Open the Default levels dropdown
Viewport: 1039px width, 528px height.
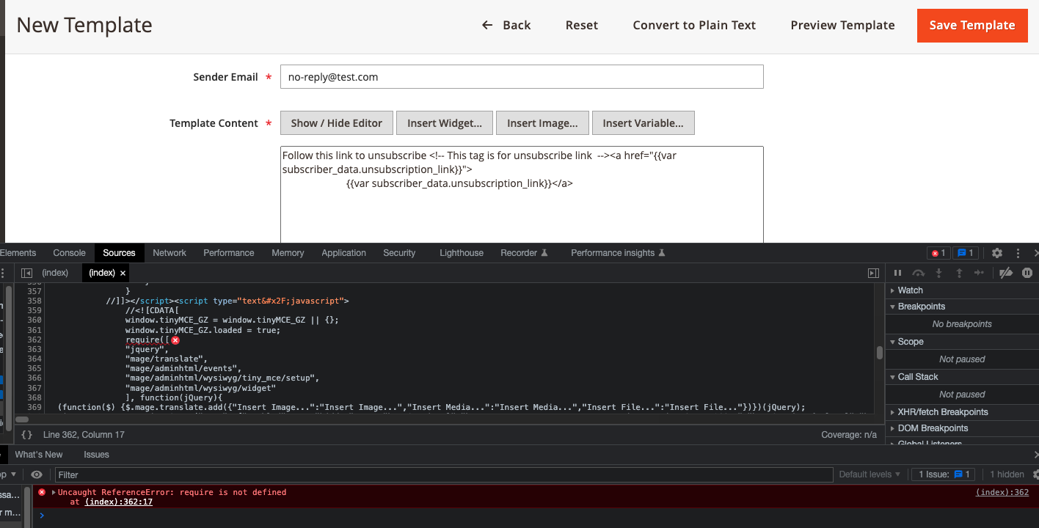(x=870, y=474)
